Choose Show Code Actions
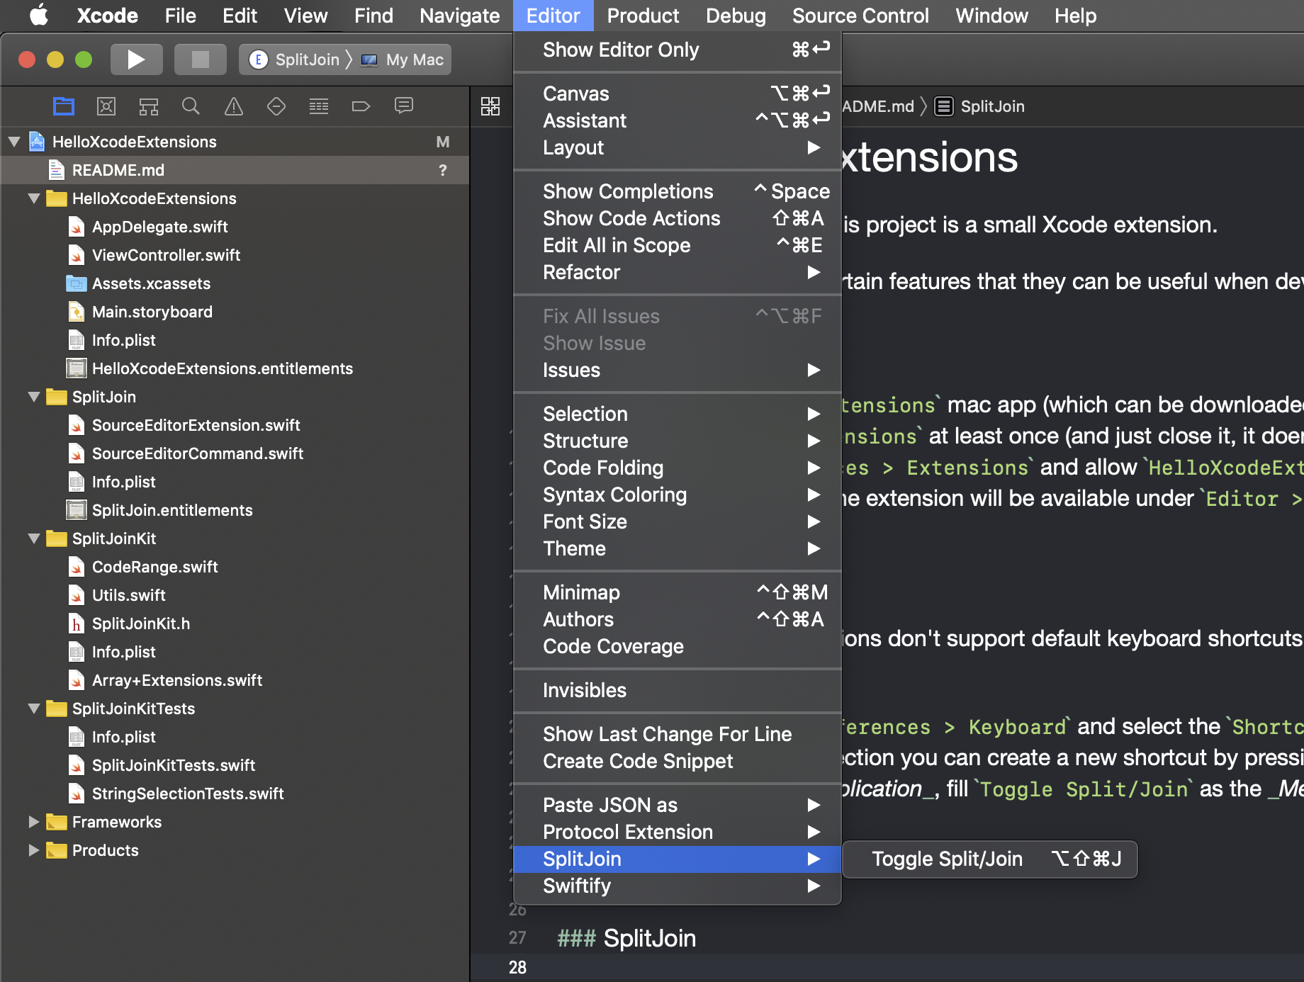The image size is (1304, 982). [677, 218]
